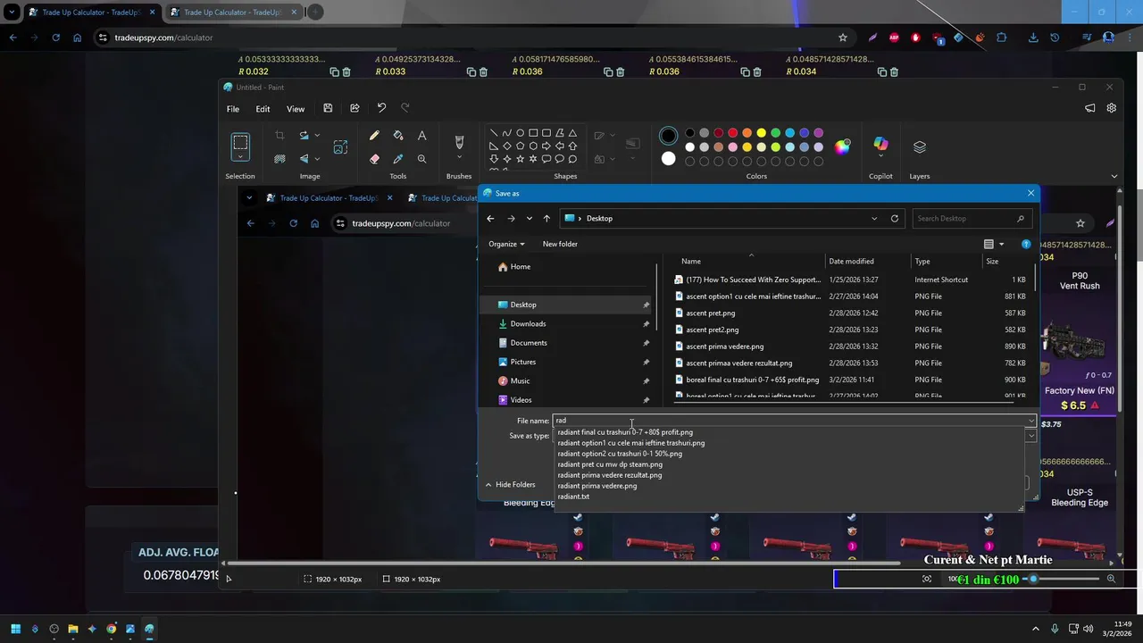Image resolution: width=1143 pixels, height=643 pixels.
Task: Open the Edit menu in Paint
Action: pos(263,109)
